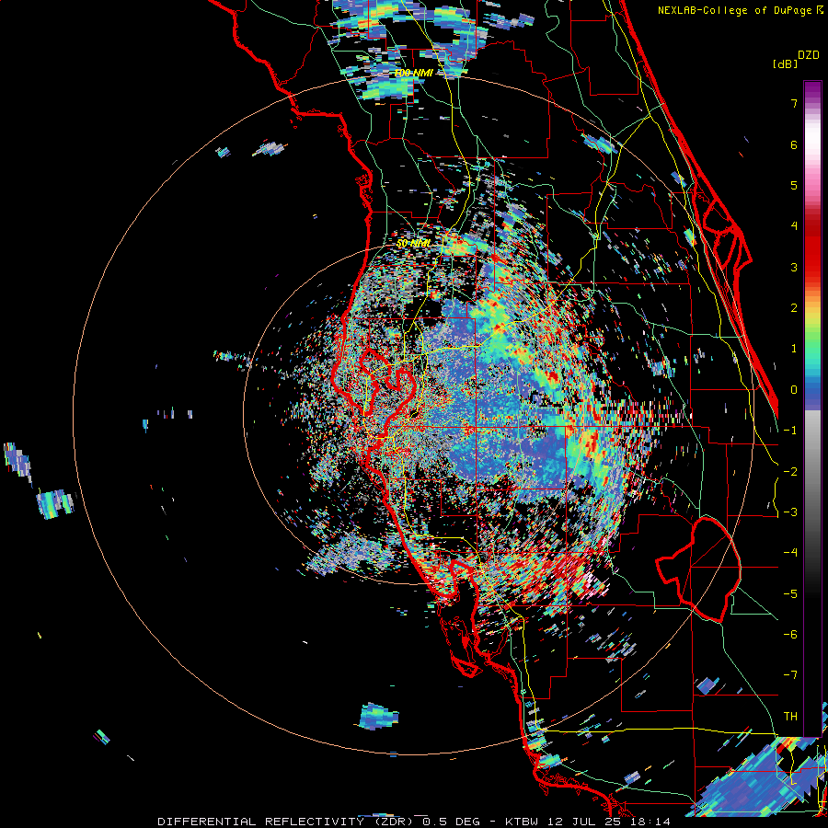Click the scale value -4 label
Viewport: 828px width, 828px height.
790,553
